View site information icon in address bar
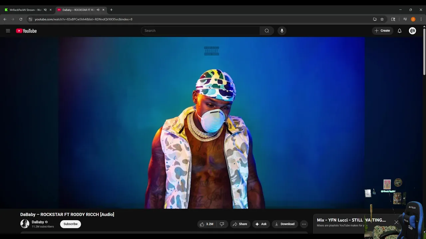The image size is (426, 239). [x=30, y=19]
